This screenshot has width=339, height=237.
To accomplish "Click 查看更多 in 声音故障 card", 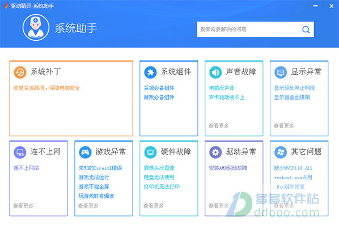I will pos(219,126).
